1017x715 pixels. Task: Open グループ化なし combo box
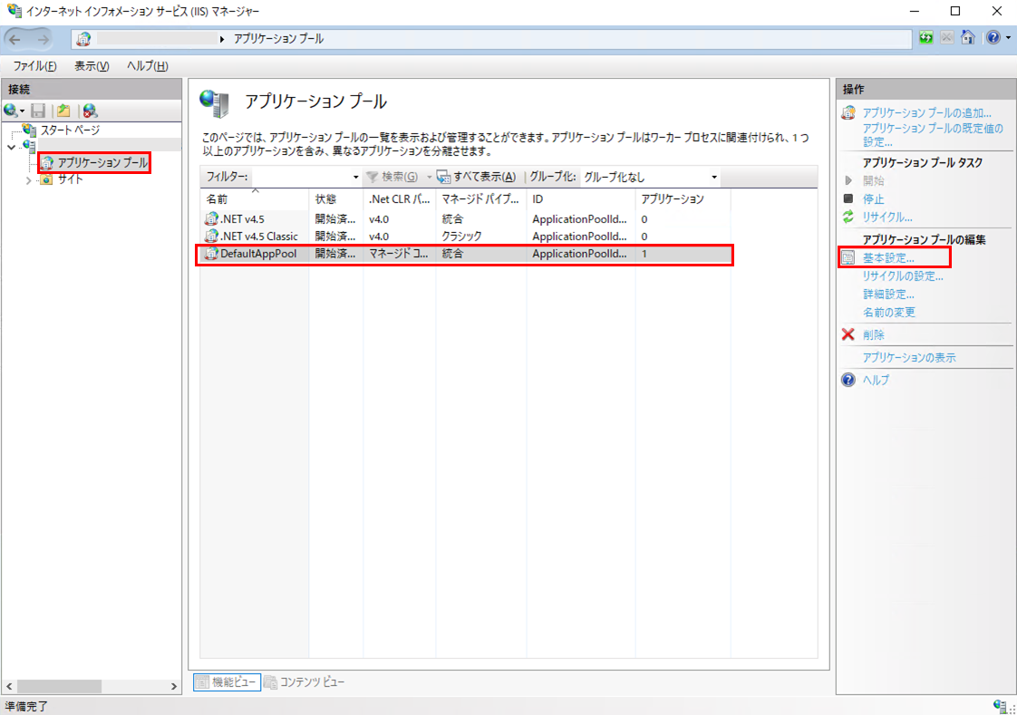(x=651, y=177)
